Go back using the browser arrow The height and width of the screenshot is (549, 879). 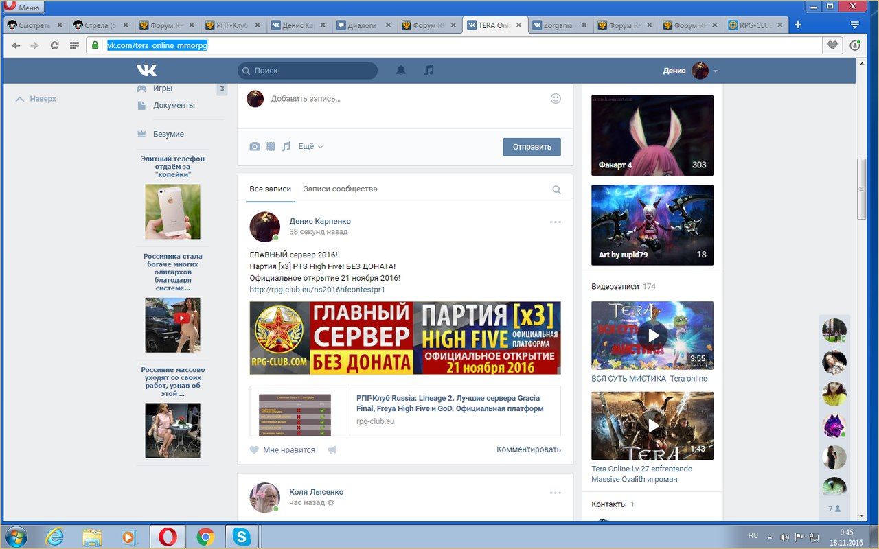[16, 46]
